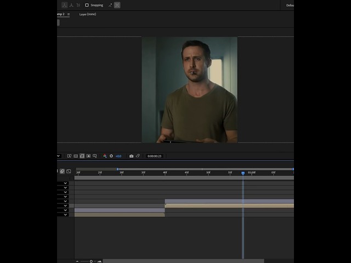Open the Show Channel RGB icon
This screenshot has width=351, height=263.
coord(105,156)
